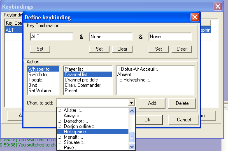Viewport: 228px width, 151px height.
Task: Pick Helsephine from the channel dropdown
Action: 93,132
